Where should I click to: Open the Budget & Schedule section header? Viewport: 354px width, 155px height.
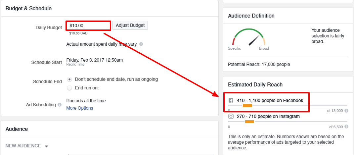28,8
